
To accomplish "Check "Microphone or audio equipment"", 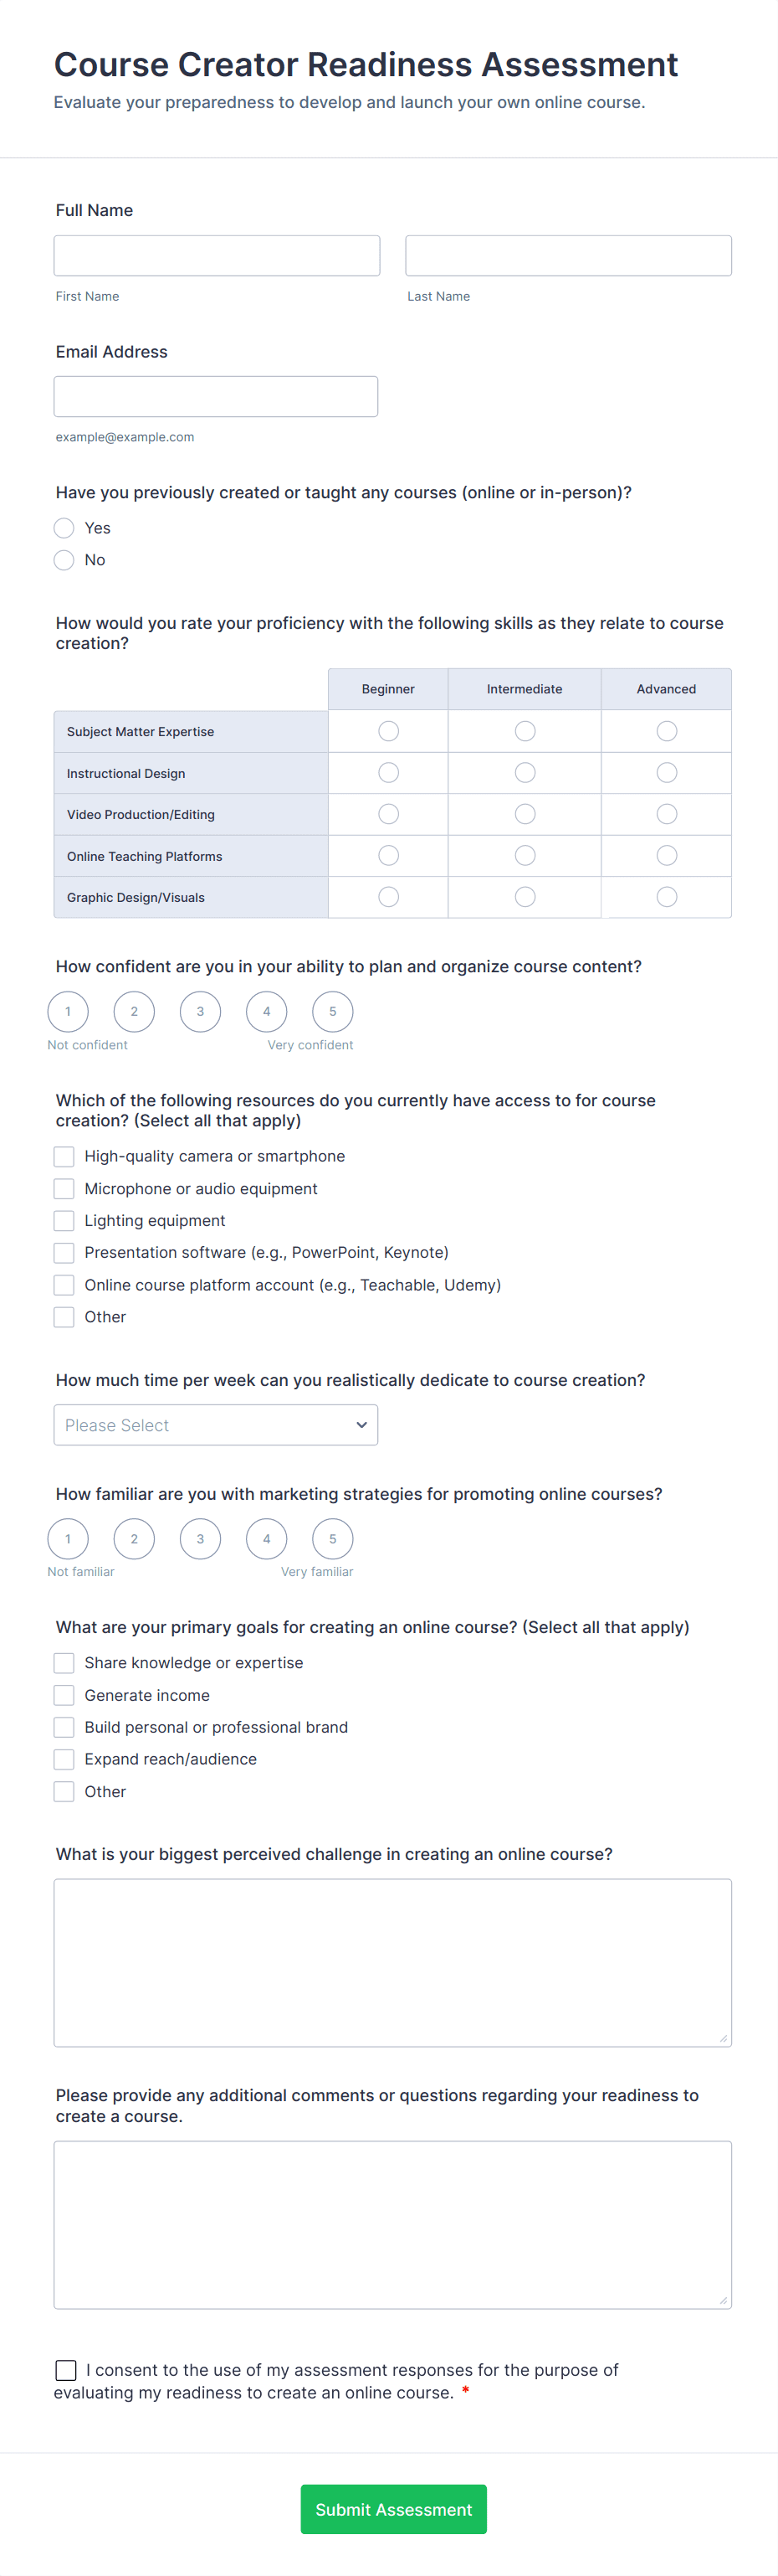I will (64, 1188).
